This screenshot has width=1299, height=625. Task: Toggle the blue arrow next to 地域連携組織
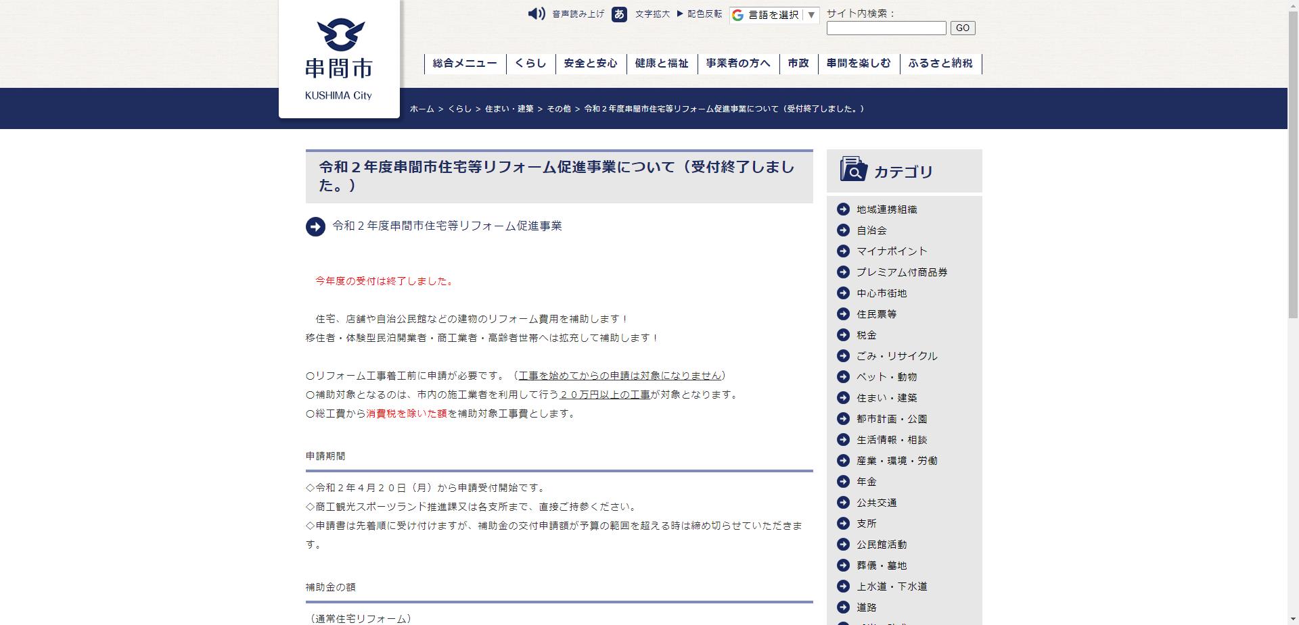tap(844, 209)
